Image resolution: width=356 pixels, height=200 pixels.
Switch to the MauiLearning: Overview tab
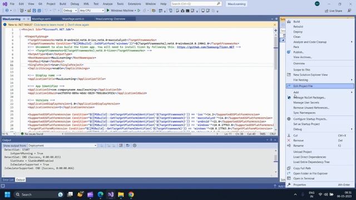click(x=110, y=19)
